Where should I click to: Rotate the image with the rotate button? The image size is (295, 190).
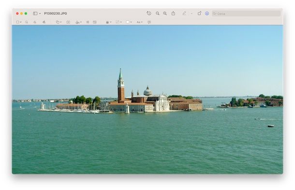199,14
